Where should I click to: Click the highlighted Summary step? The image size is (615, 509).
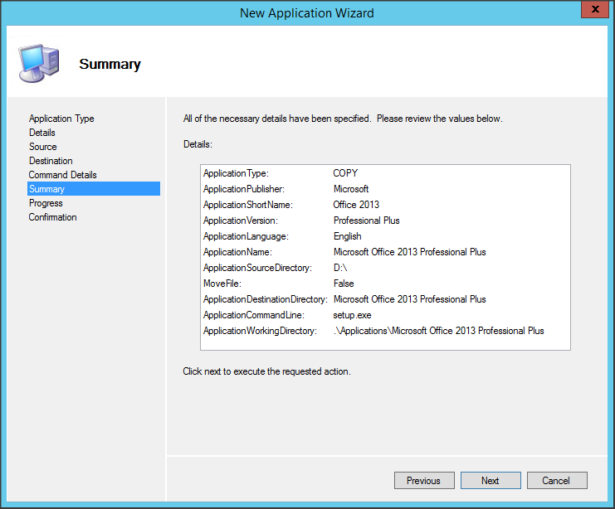point(46,189)
